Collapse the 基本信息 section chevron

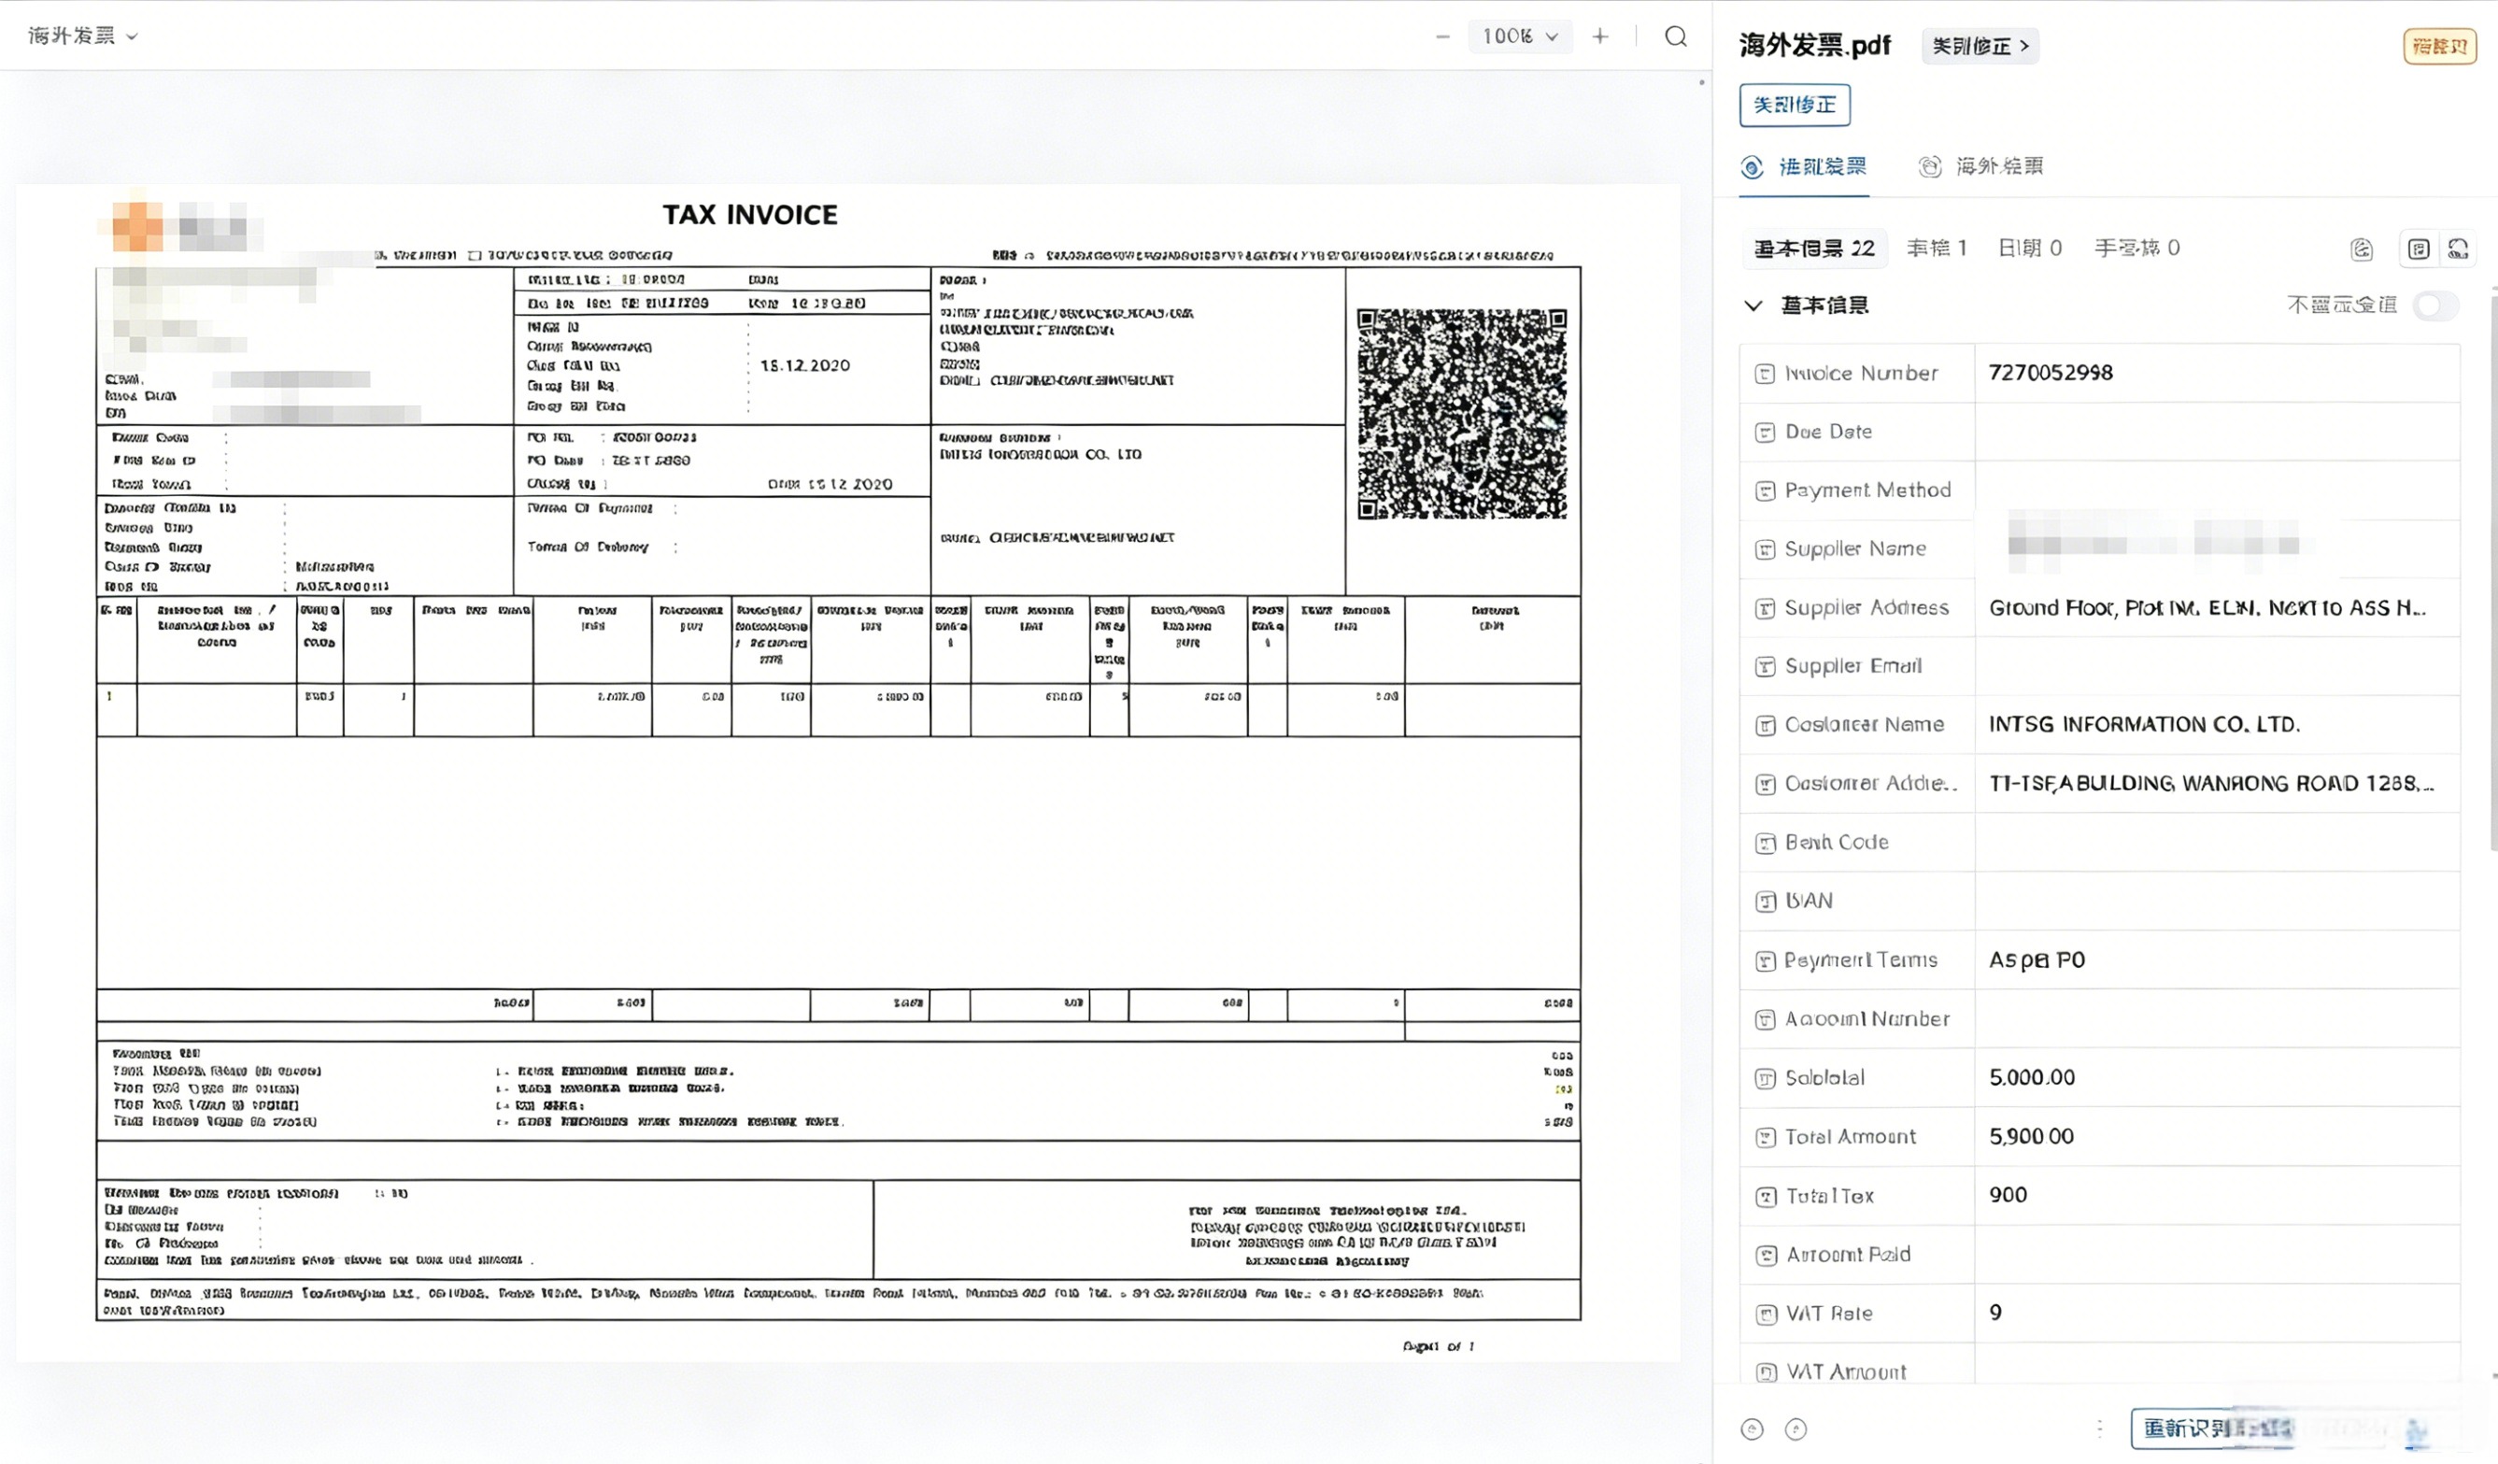pyautogui.click(x=1753, y=306)
